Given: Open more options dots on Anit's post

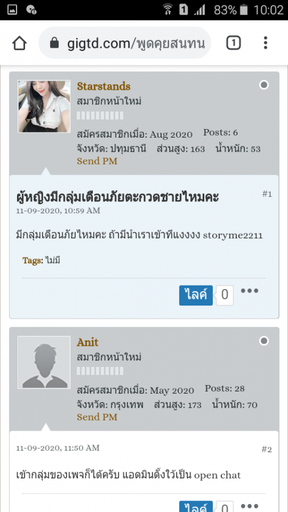Looking at the screenshot, I should 249,506.
